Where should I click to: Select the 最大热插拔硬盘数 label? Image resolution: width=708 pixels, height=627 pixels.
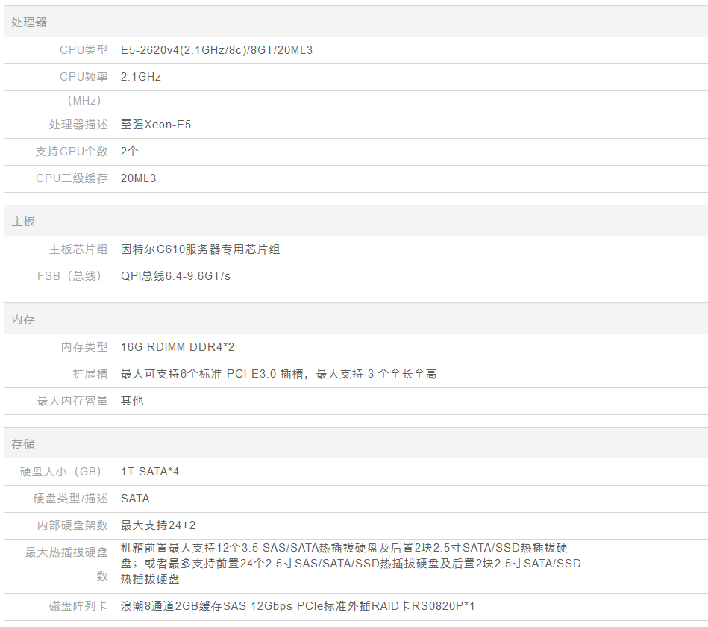pos(66,564)
